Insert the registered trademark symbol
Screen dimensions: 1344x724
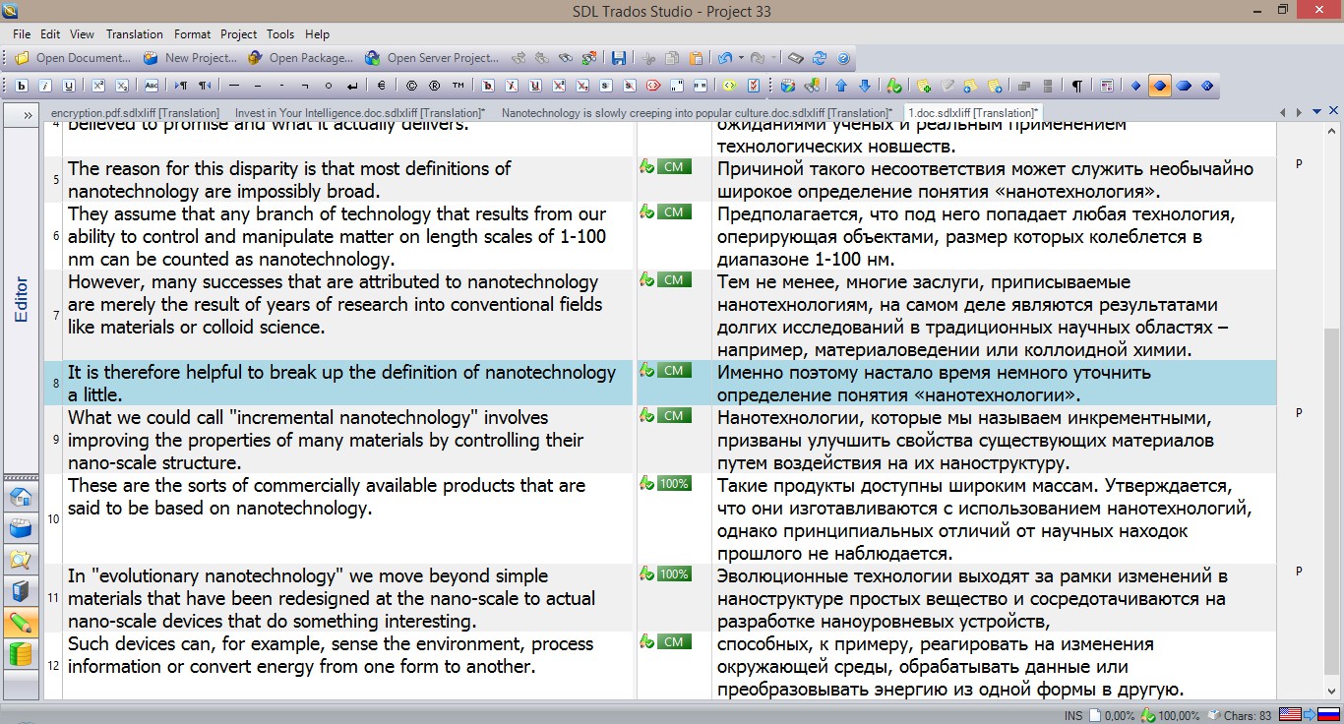tap(435, 86)
